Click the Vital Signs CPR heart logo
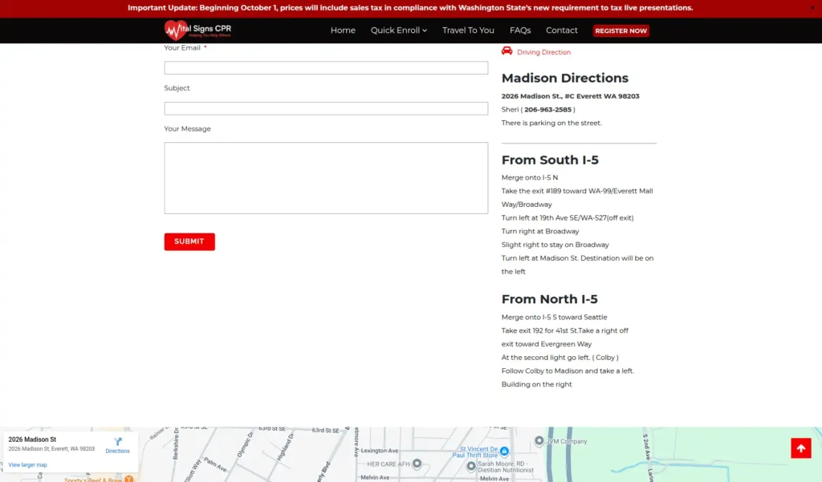This screenshot has height=482, width=822. [x=176, y=30]
